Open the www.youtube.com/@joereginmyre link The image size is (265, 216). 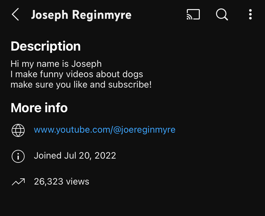(105, 130)
